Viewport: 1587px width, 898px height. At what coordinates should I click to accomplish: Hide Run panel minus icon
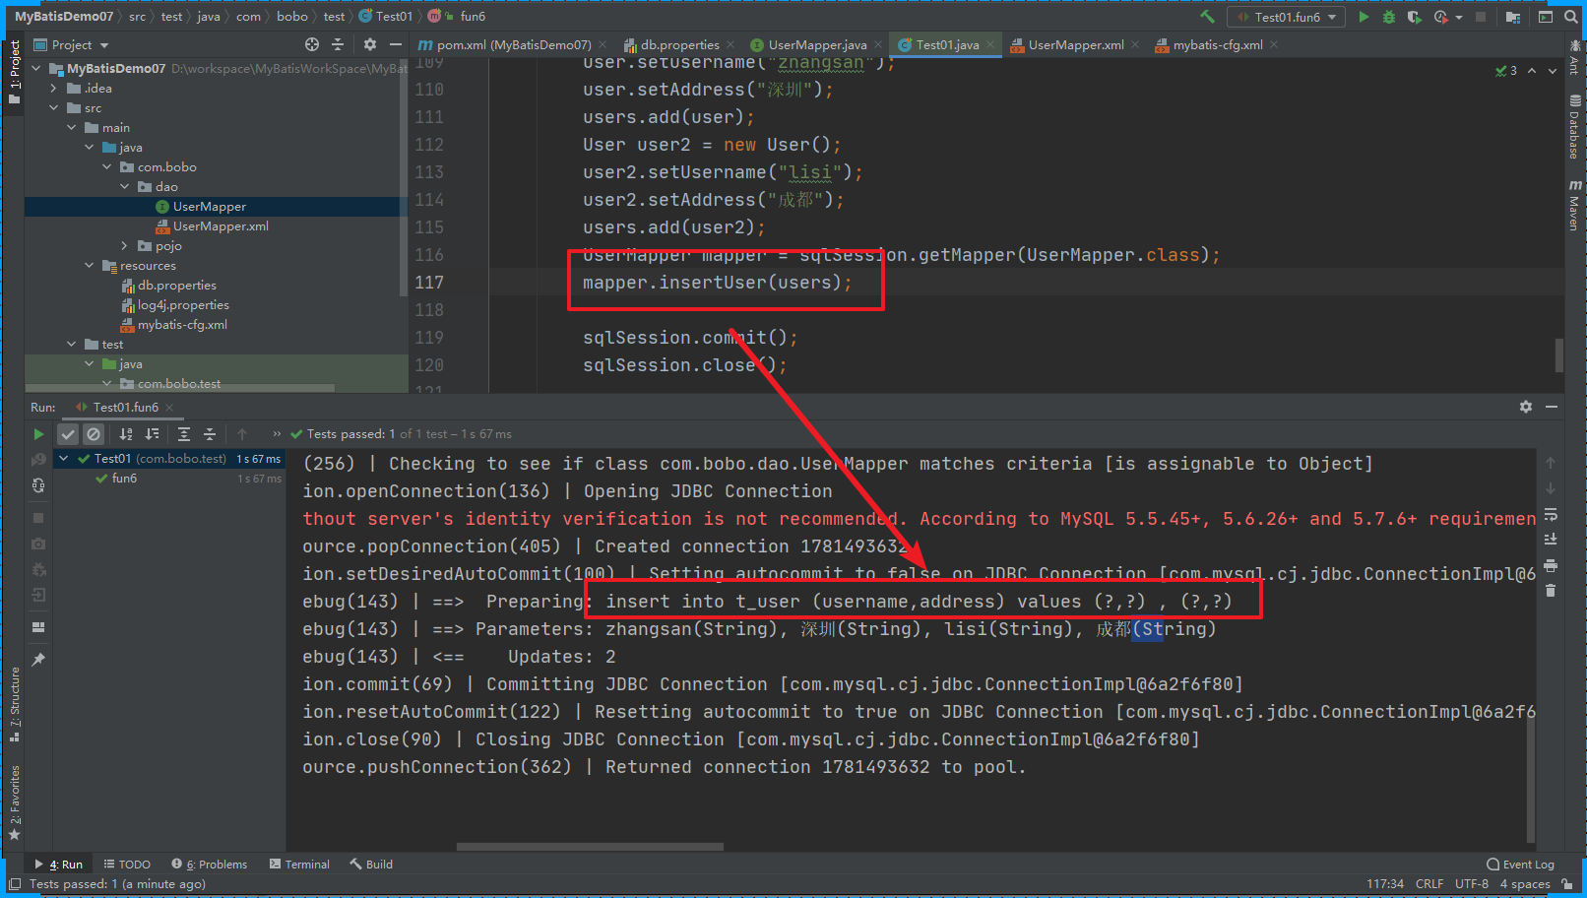(1552, 407)
